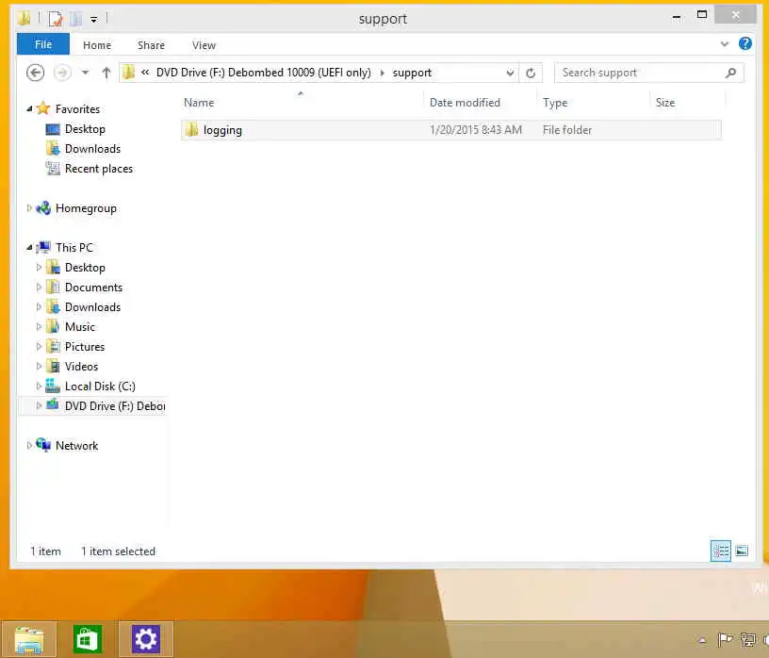Screen dimensions: 769x658
Task: Select DVD Drive (F:) in tree
Action: pyautogui.click(x=115, y=406)
